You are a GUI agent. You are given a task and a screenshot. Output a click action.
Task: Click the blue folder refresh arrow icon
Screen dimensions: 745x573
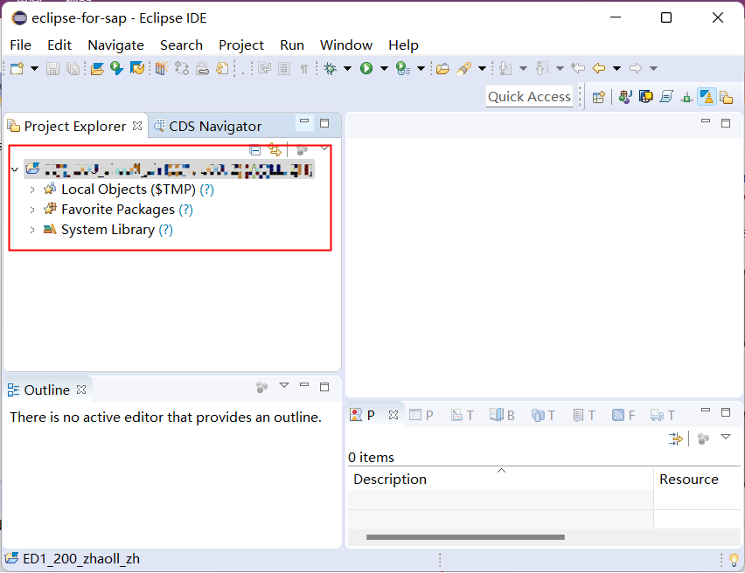(137, 69)
